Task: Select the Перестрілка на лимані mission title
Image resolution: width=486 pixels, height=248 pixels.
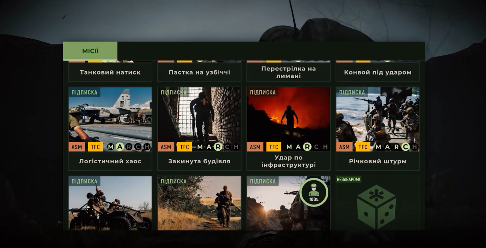Action: tap(289, 72)
